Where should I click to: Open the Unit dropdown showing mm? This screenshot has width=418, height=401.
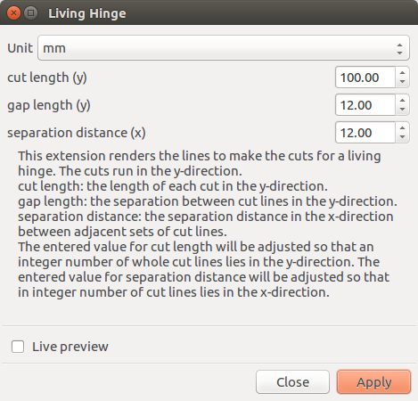click(x=224, y=48)
